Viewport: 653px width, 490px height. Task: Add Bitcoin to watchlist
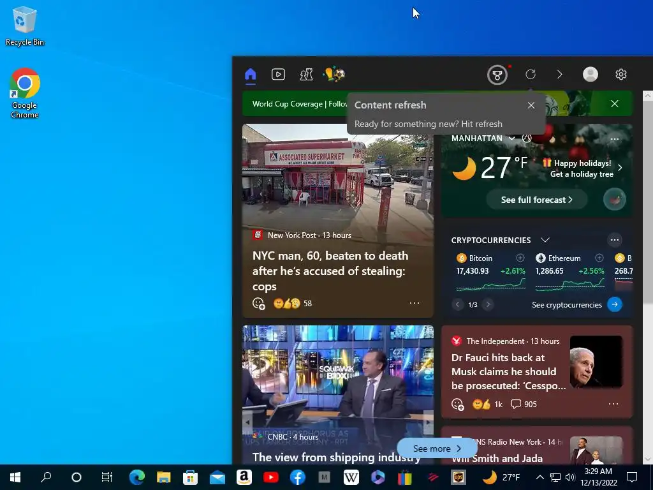coord(520,258)
